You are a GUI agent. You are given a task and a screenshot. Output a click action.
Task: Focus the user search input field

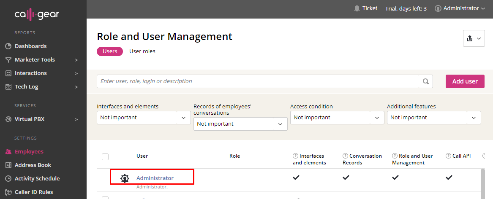(265, 81)
